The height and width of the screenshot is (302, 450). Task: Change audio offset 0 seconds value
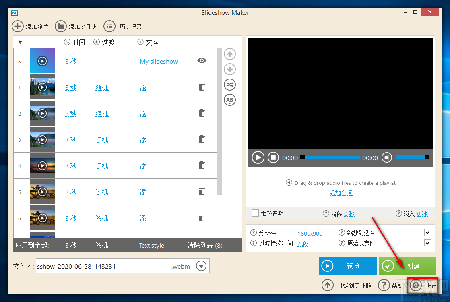[x=349, y=213]
